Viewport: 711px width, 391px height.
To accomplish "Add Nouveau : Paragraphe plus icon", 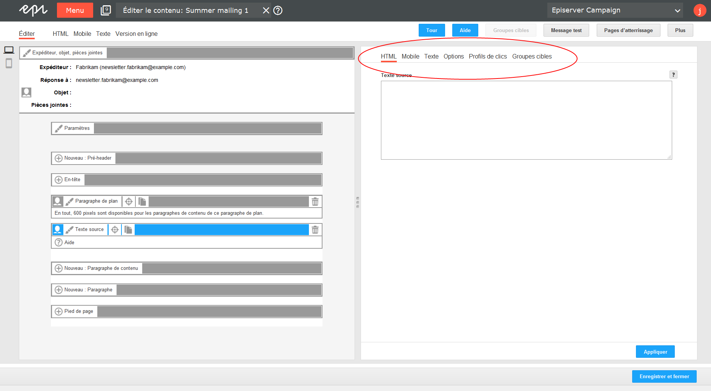I will pos(58,290).
